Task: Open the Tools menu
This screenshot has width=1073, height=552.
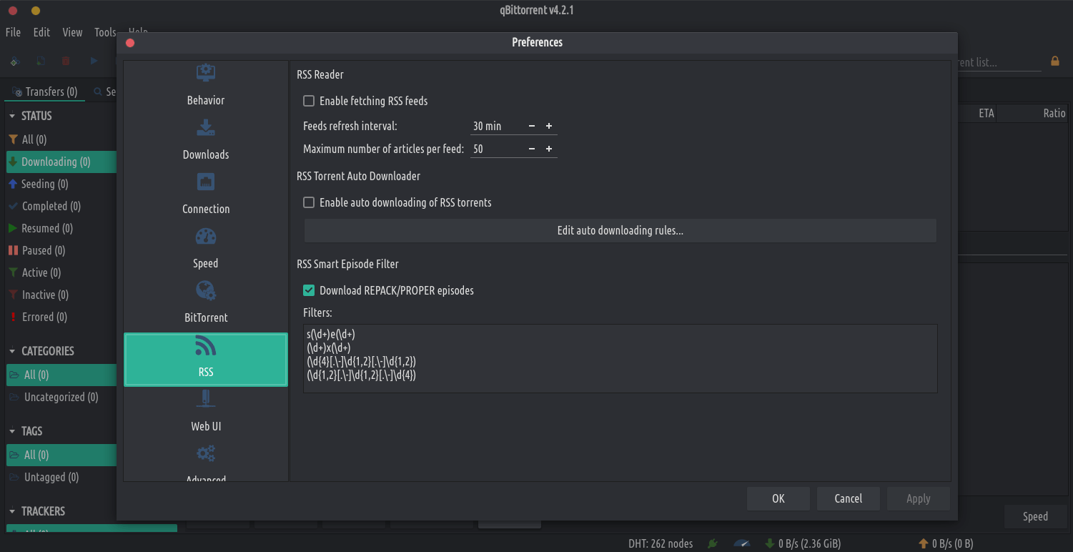Action: tap(104, 32)
